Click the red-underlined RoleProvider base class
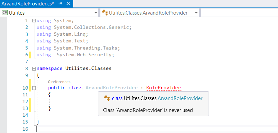 [163, 88]
